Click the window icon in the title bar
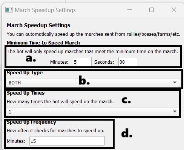184x150 pixels. pyautogui.click(x=9, y=10)
